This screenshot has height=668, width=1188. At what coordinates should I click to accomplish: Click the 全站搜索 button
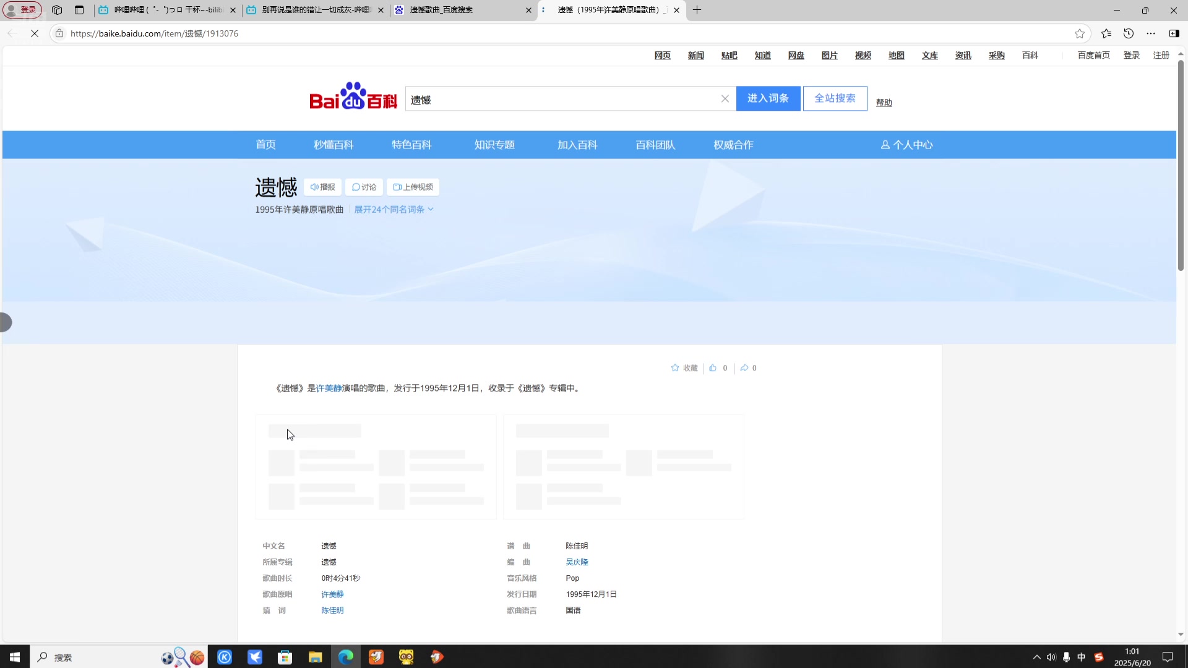pos(835,98)
